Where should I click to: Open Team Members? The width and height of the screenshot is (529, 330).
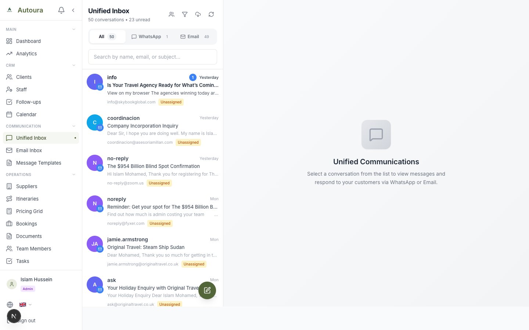(x=41, y=249)
